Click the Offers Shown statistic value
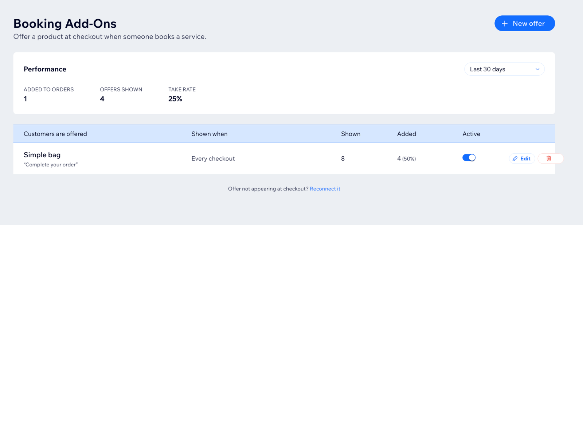 102,99
